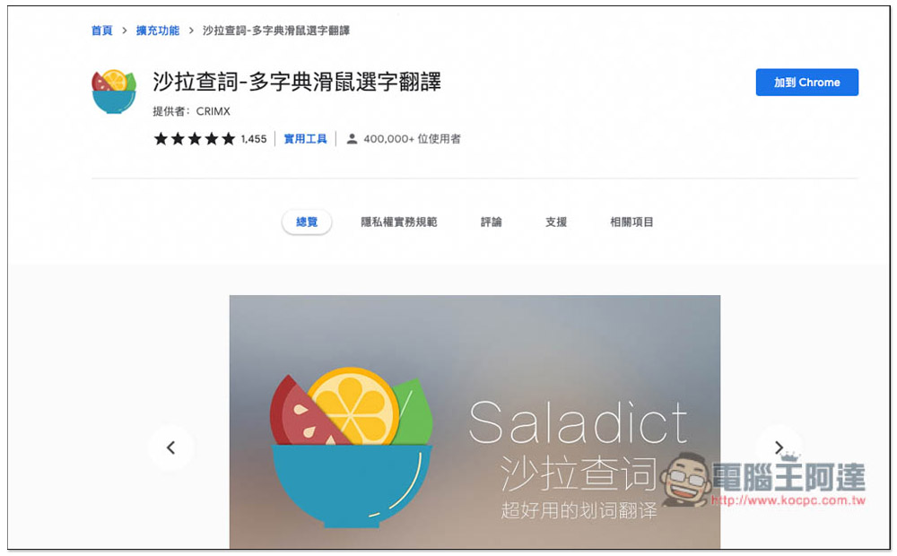Add extension with 加到 Chrome button
This screenshot has height=556, width=897.
[806, 83]
